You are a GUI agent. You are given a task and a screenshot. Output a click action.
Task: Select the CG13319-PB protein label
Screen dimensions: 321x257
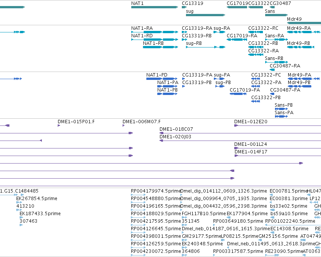[197, 83]
